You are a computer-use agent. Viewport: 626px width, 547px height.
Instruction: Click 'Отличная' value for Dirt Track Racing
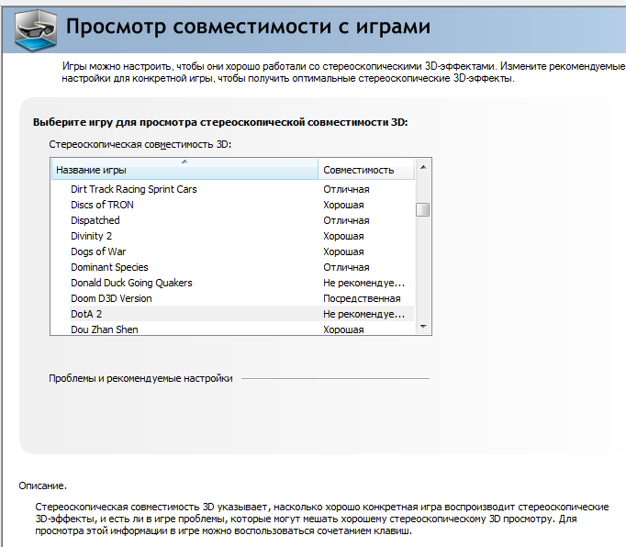346,189
